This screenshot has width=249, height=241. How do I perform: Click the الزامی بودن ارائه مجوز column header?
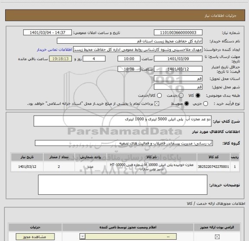coord(217,227)
